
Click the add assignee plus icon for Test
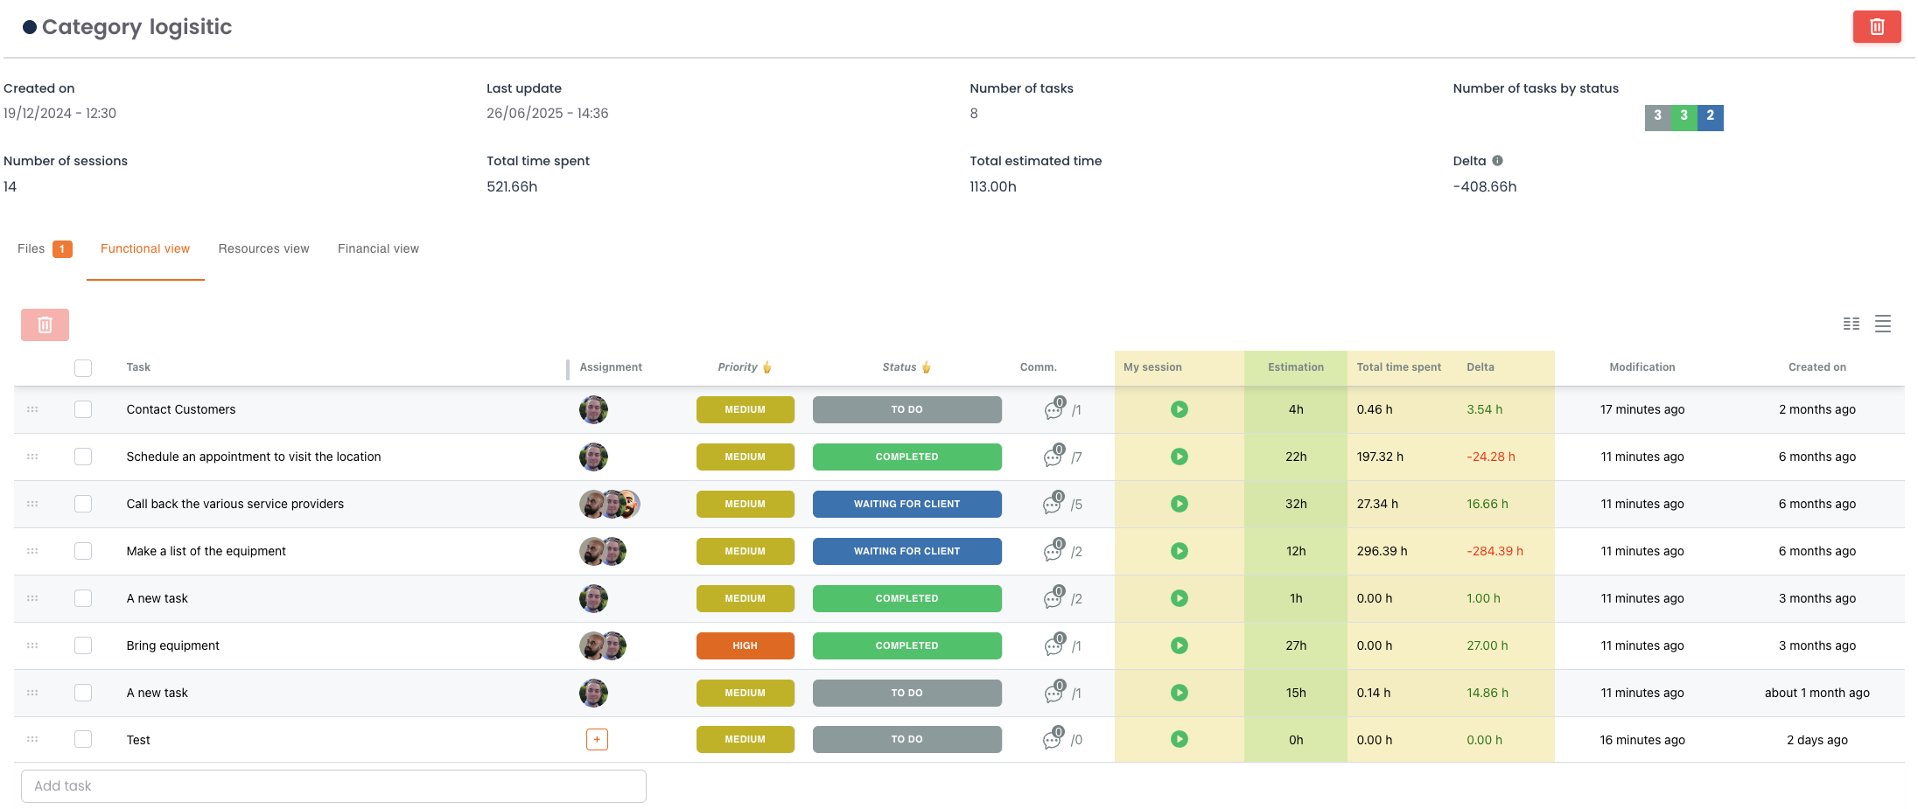(x=597, y=740)
